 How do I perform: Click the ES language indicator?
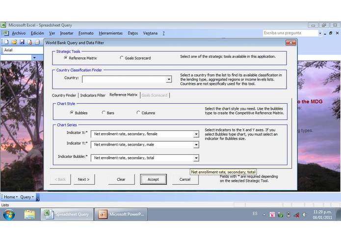click(255, 214)
